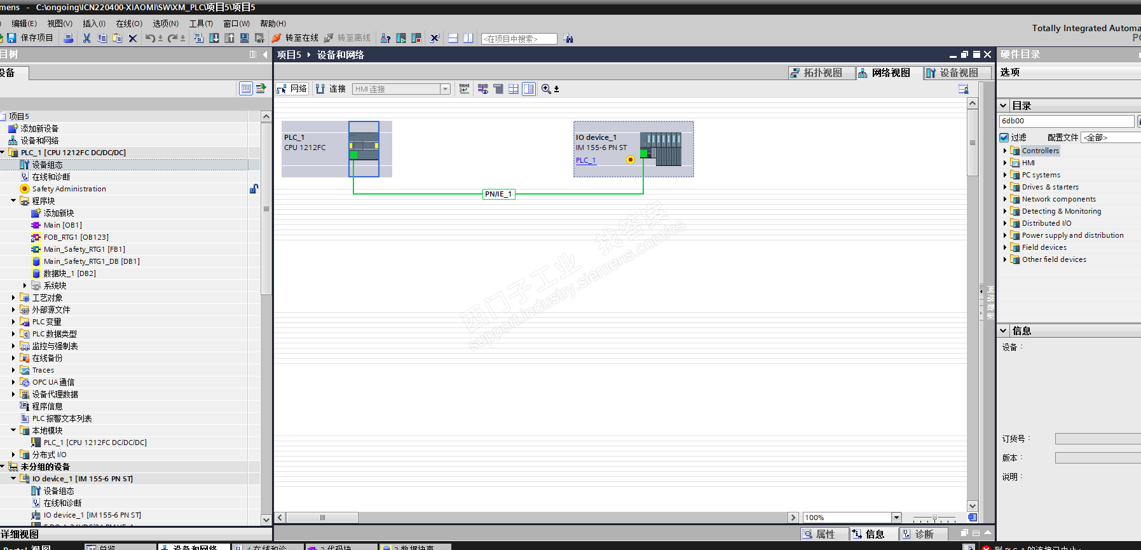This screenshot has height=550, width=1141.
Task: Open the 配置文件 profile dropdown
Action: pyautogui.click(x=1111, y=137)
